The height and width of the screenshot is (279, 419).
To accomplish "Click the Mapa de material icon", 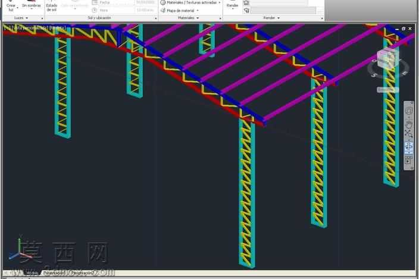I will coord(163,11).
